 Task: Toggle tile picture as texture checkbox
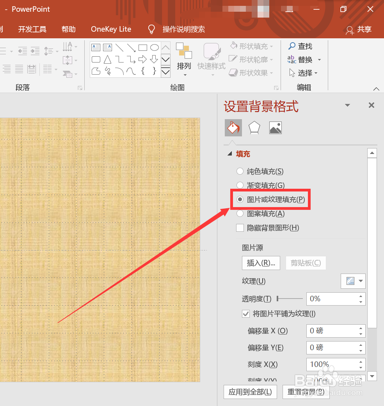coord(245,314)
